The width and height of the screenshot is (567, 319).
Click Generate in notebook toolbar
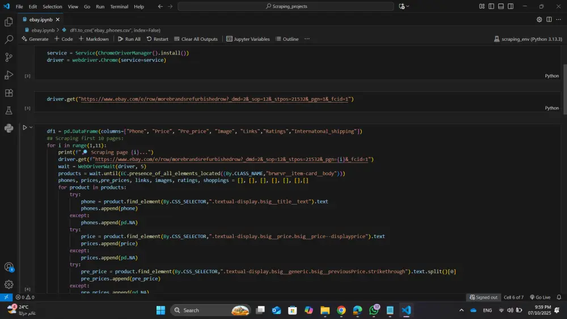[35, 39]
